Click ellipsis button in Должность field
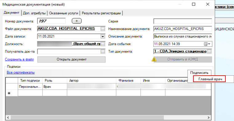Screen dimensions: 234x121 (103, 44)
